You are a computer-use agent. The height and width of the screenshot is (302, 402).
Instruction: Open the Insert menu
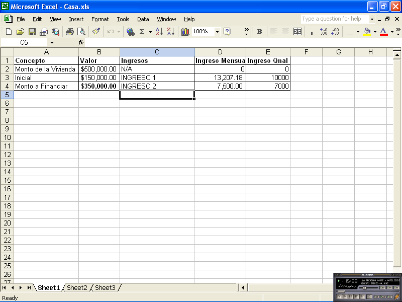tap(76, 19)
